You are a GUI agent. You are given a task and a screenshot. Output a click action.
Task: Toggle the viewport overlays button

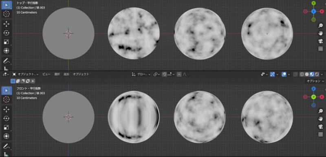click(x=284, y=74)
